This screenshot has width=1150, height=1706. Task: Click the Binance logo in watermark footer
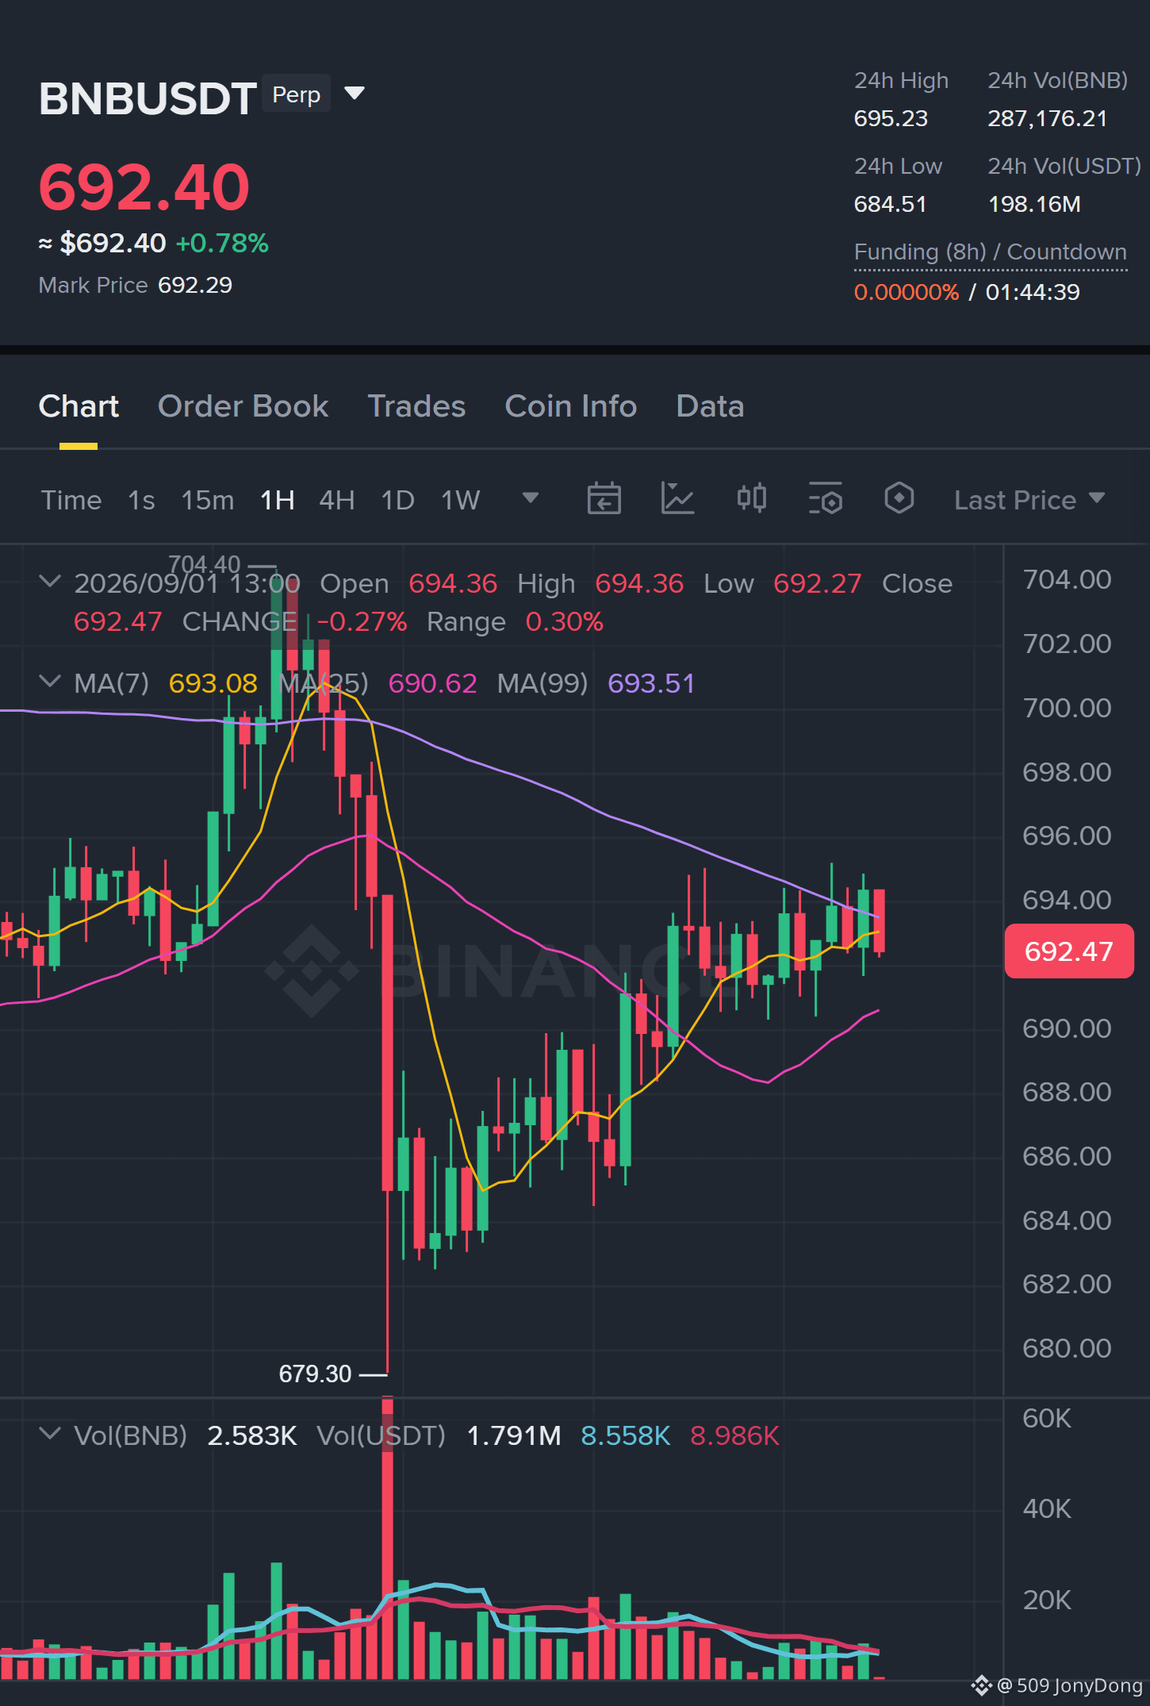pos(982,1685)
